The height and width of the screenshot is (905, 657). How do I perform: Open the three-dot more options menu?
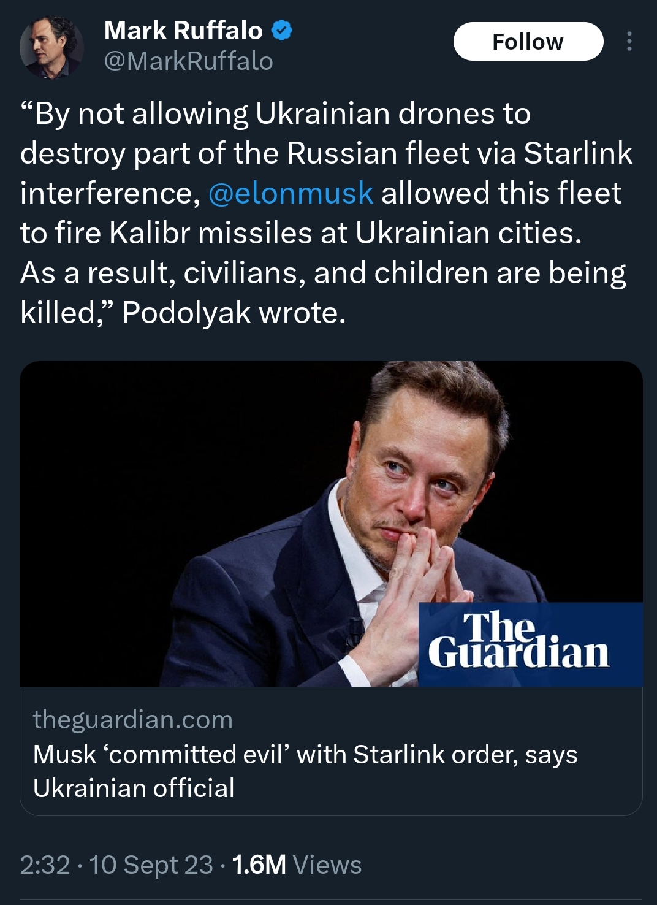(x=629, y=42)
